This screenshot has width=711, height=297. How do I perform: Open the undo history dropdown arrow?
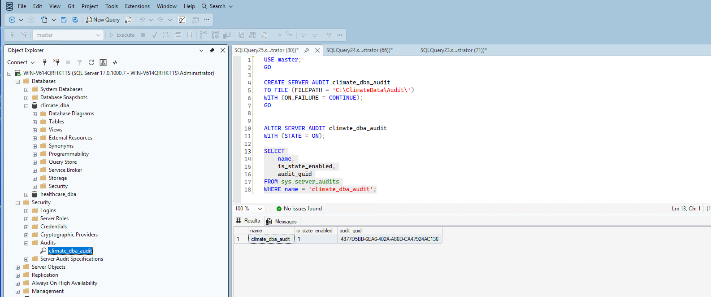coord(151,20)
